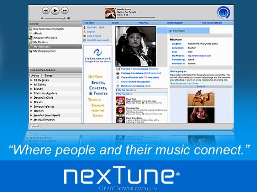The image size is (257, 192).
Task: Open the Search menu item
Action: click(115, 23)
